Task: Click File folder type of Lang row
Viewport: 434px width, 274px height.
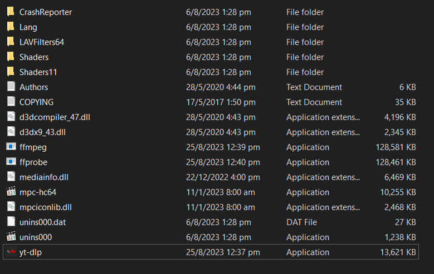Action: point(305,27)
